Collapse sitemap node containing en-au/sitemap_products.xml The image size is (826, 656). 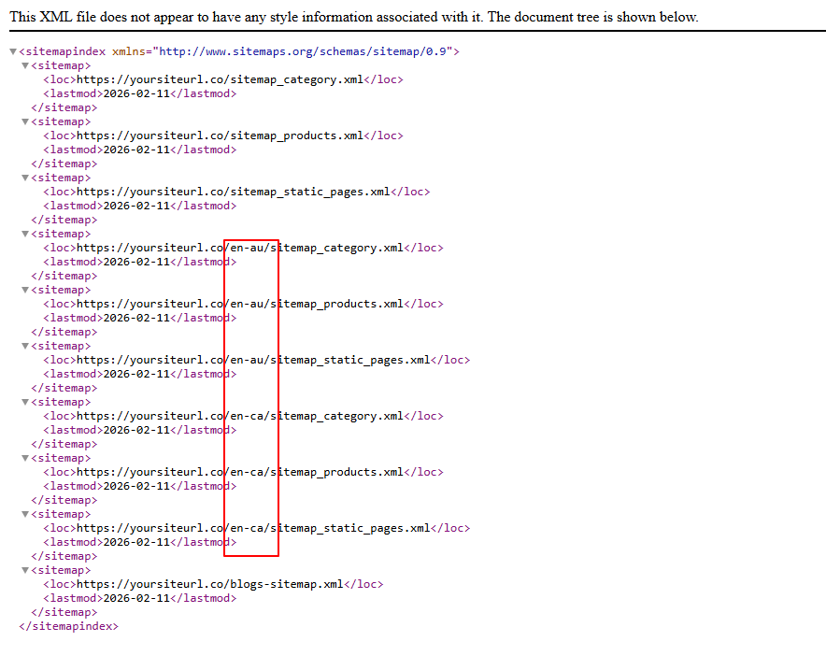click(x=25, y=291)
